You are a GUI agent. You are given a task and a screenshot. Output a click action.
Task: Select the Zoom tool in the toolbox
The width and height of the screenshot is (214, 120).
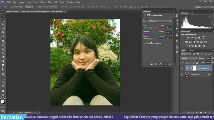(3, 95)
